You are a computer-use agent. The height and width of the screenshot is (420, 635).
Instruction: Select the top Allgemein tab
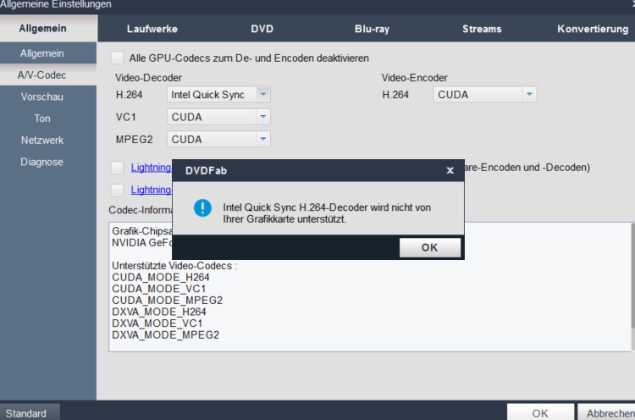48,28
